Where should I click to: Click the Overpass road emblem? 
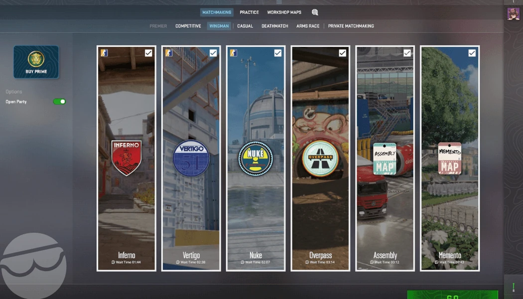click(x=320, y=158)
